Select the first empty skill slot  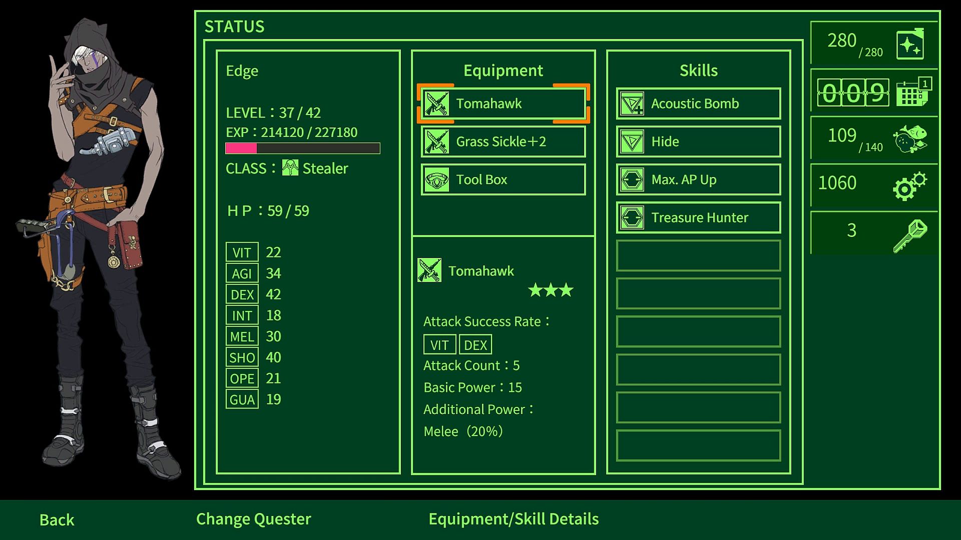tap(698, 255)
